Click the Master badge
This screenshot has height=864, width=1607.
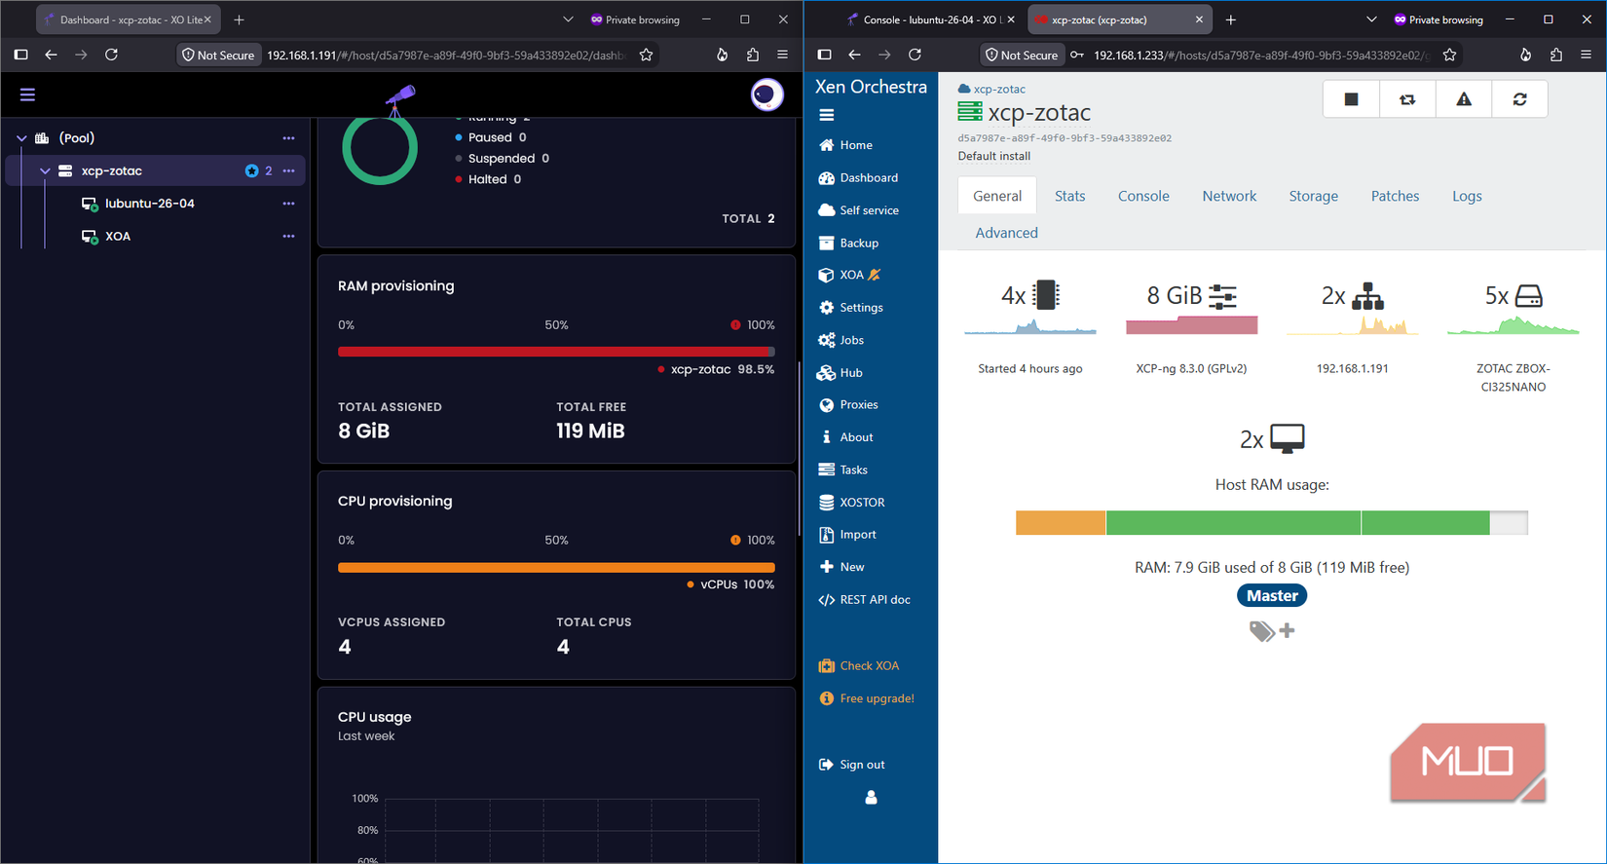pyautogui.click(x=1272, y=595)
